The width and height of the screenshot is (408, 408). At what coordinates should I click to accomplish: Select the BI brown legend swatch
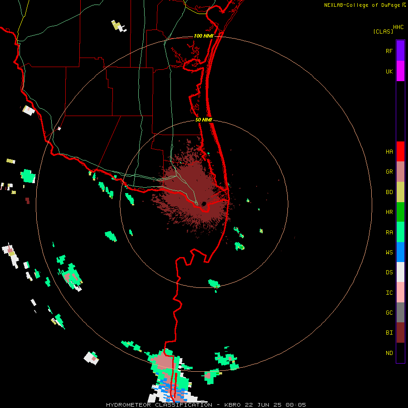click(x=400, y=333)
